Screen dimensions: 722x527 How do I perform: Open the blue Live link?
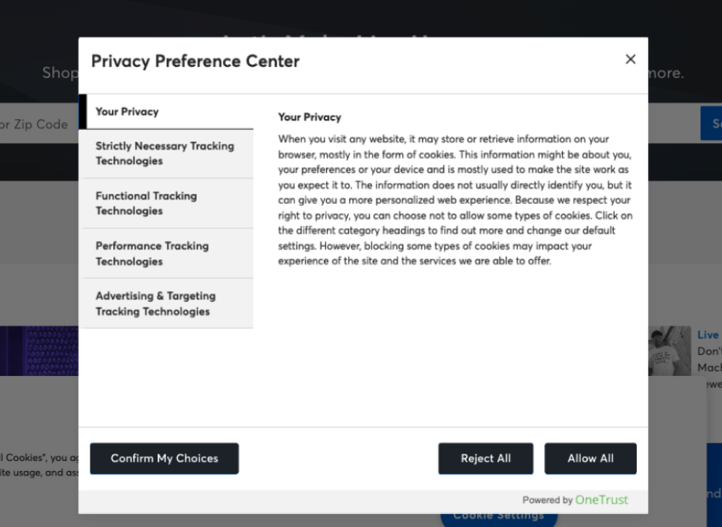click(x=708, y=335)
